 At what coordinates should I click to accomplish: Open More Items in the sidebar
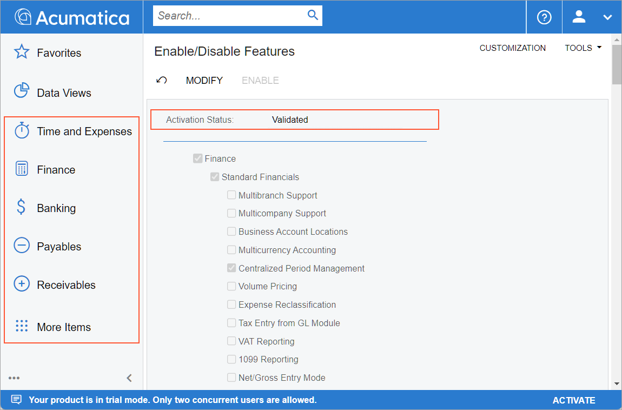click(x=63, y=327)
